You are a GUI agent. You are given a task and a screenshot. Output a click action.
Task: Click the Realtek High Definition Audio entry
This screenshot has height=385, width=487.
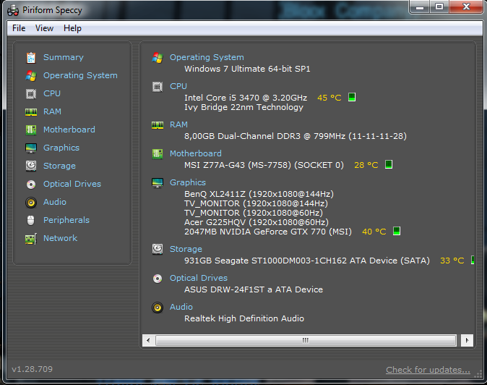pyautogui.click(x=244, y=318)
